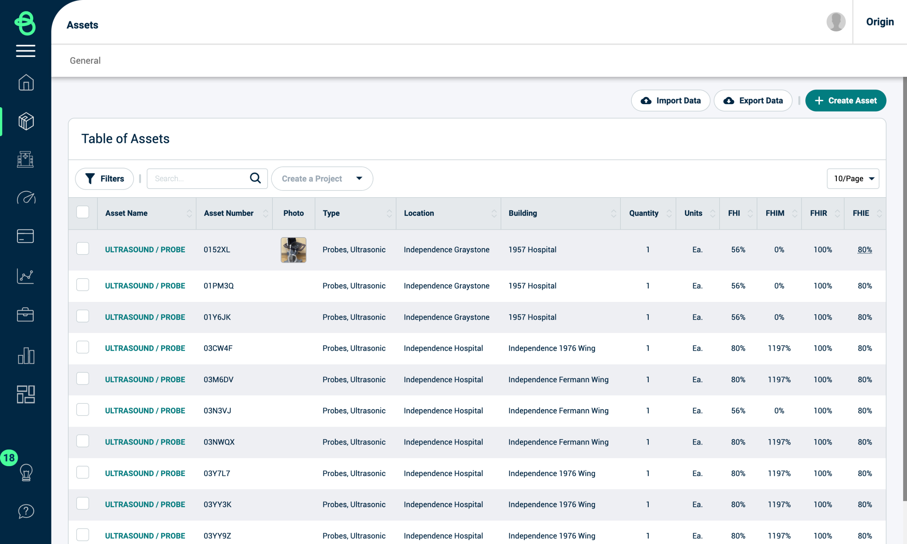Toggle the select-all header checkbox
Screen dimensions: 907x544
coord(83,212)
